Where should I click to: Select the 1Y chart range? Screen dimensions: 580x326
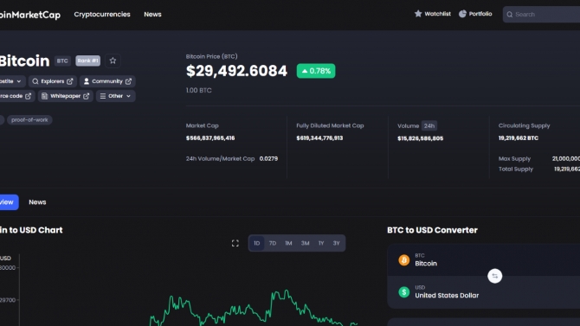point(321,243)
